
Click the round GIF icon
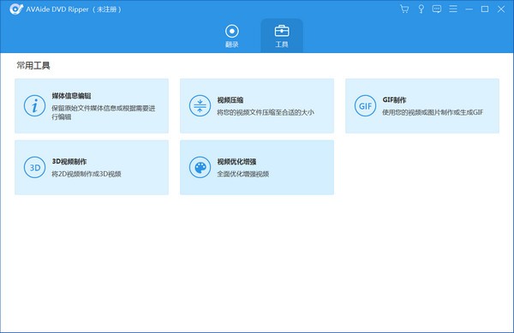[365, 106]
